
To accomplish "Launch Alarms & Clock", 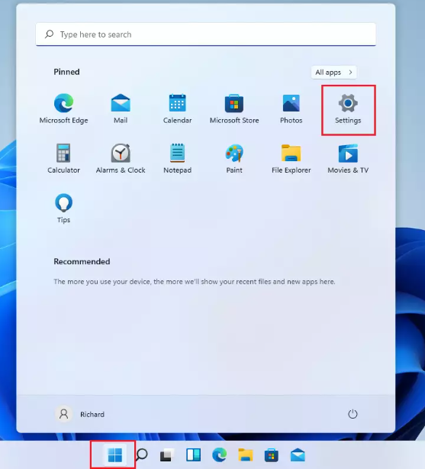I will pos(121,159).
